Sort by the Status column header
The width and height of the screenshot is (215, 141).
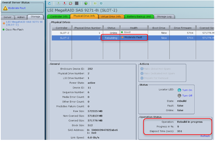pyautogui.click(x=111, y=28)
